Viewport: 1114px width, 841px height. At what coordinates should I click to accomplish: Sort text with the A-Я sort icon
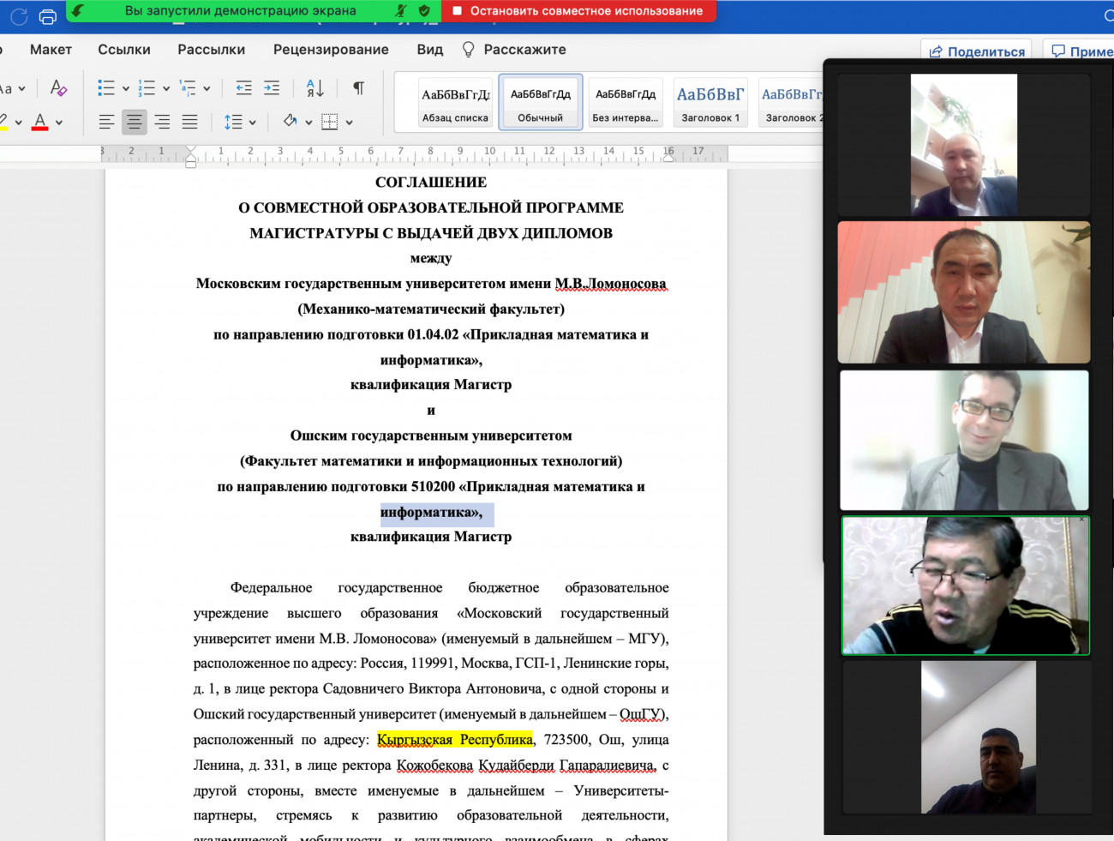coord(314,87)
